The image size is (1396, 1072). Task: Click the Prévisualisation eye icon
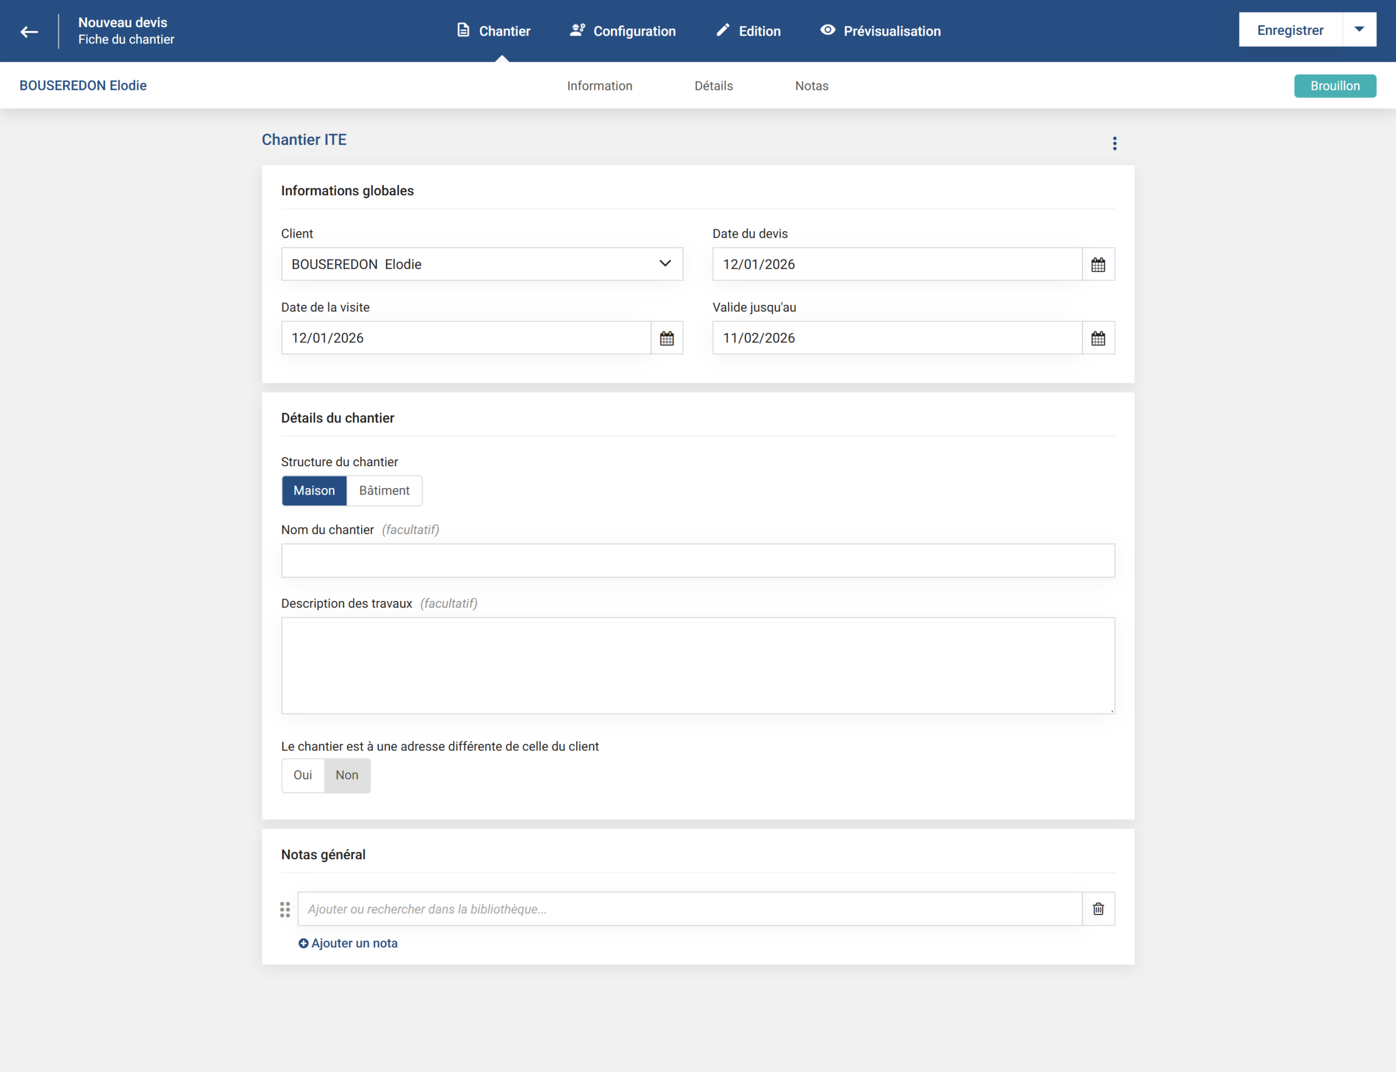click(x=828, y=31)
